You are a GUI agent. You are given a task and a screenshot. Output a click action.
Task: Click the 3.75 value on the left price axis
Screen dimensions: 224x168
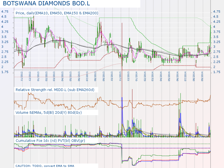(x=5, y=32)
